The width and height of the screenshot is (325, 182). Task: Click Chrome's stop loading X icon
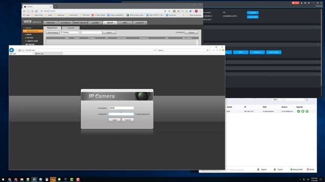click(x=32, y=11)
